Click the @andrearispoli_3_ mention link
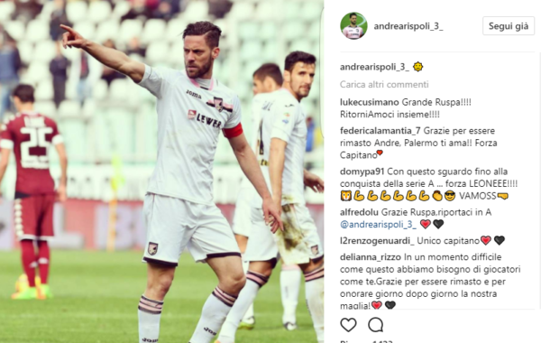541x343 pixels. [x=378, y=225]
